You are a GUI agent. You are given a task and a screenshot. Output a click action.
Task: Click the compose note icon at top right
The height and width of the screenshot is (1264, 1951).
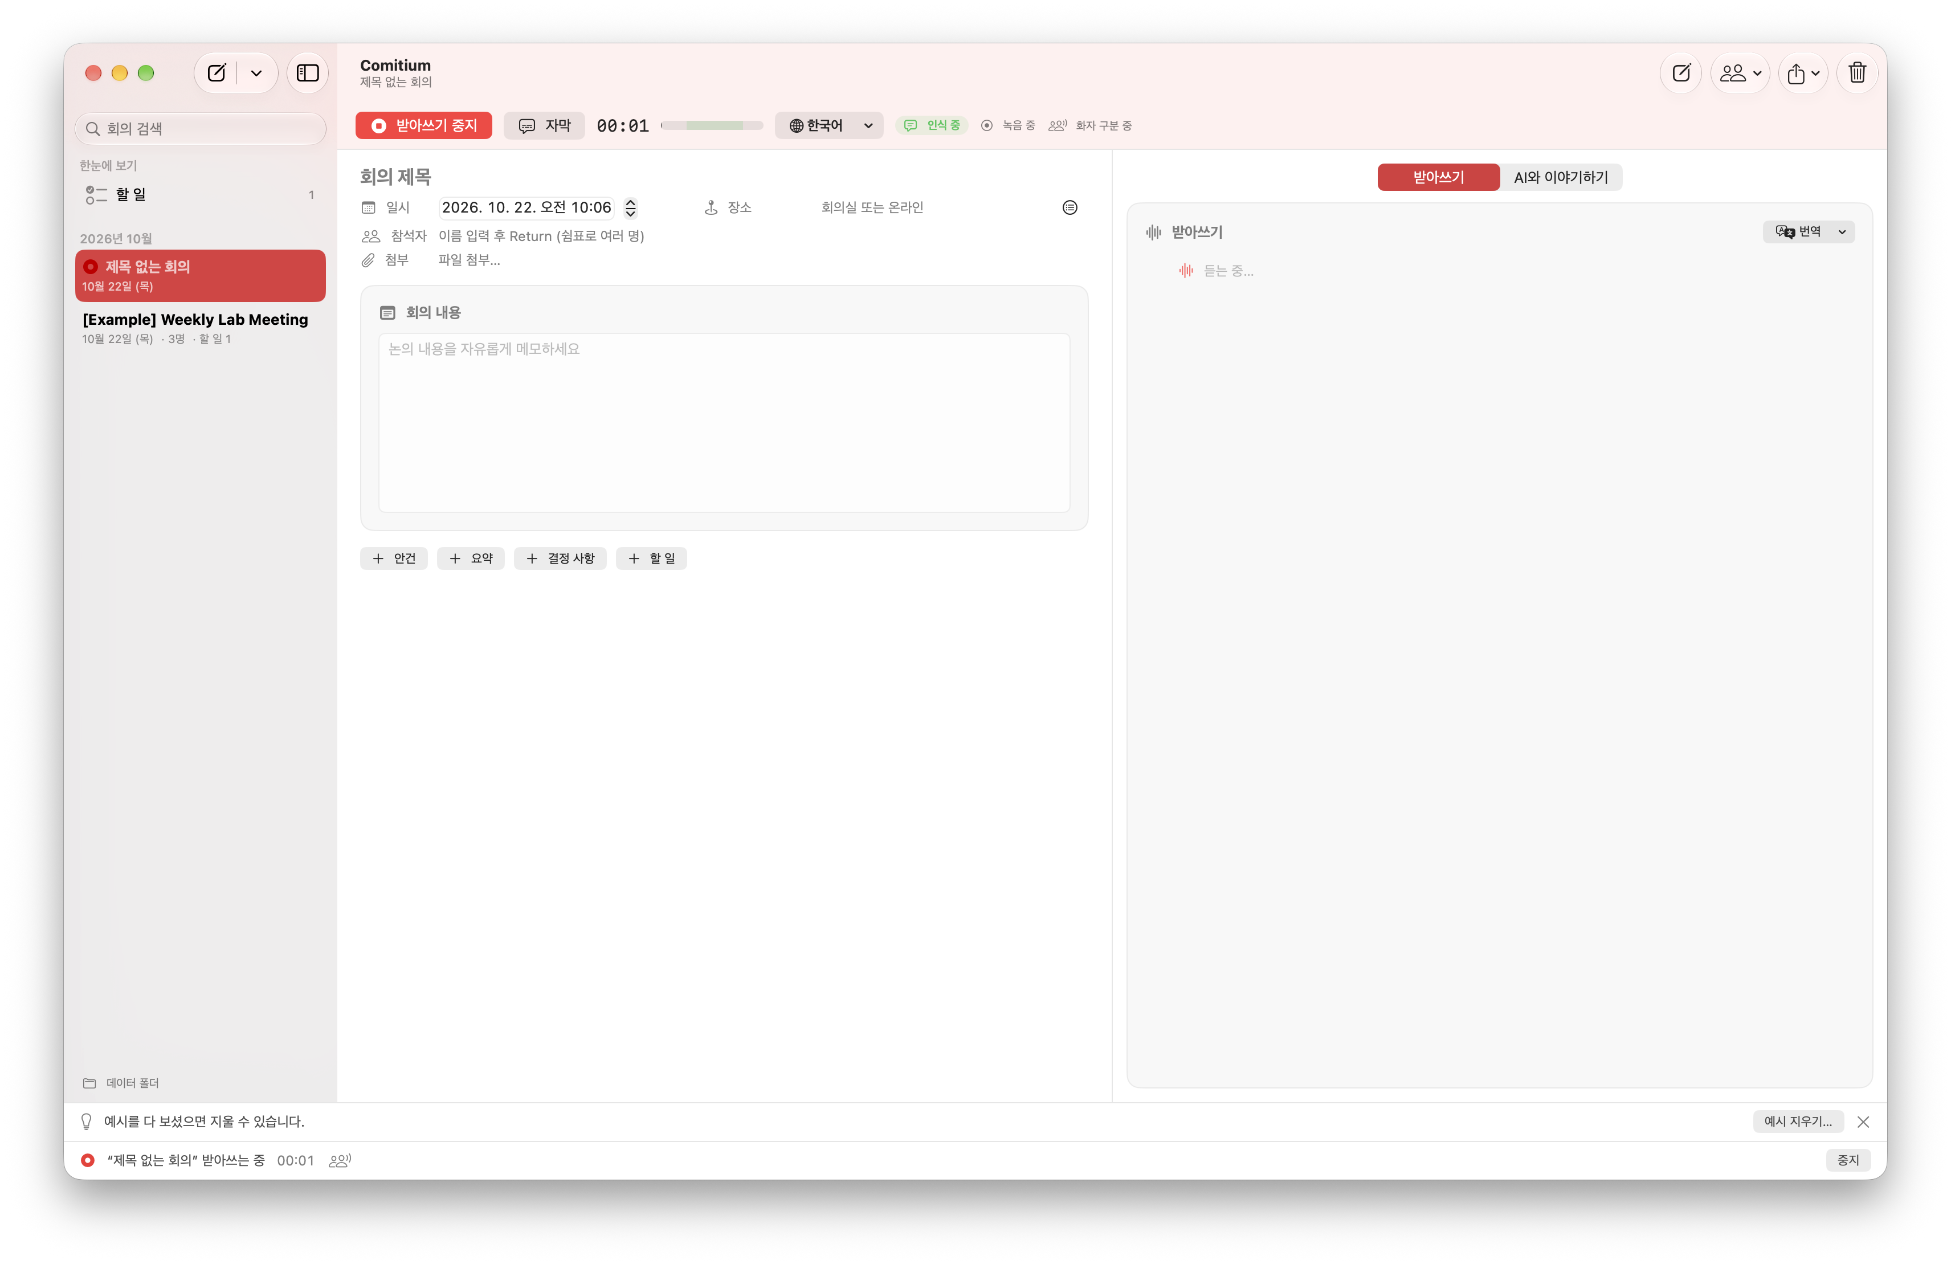[x=1680, y=73]
